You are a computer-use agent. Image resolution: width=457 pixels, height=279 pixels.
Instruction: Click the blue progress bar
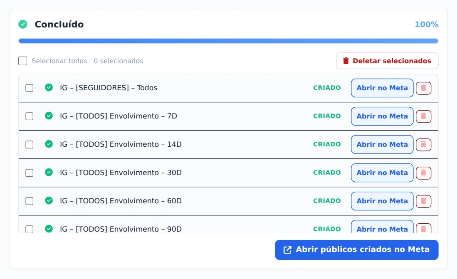coord(228,41)
